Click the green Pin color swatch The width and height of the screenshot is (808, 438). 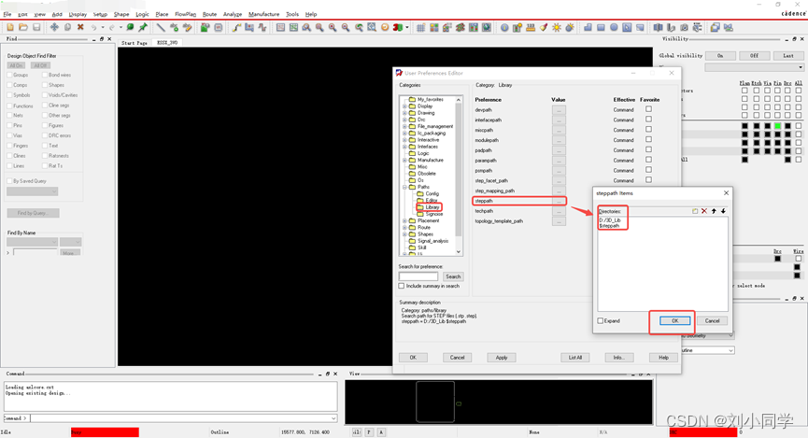pyautogui.click(x=777, y=126)
